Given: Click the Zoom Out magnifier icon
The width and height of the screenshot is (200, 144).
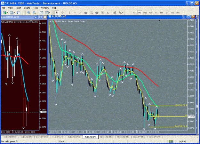Looking at the screenshot, I should pyautogui.click(x=34, y=12).
